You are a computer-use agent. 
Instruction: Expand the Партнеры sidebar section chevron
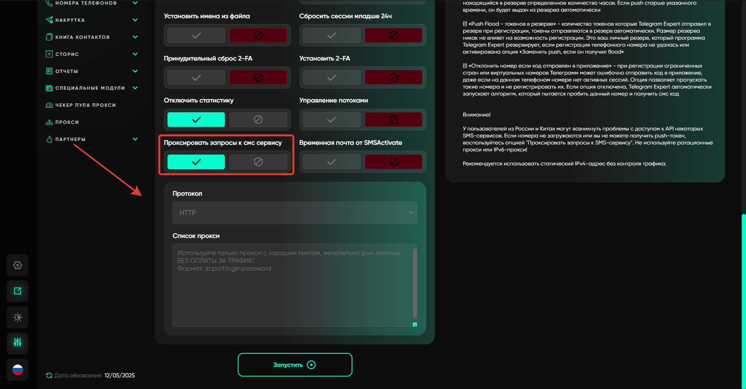[135, 139]
